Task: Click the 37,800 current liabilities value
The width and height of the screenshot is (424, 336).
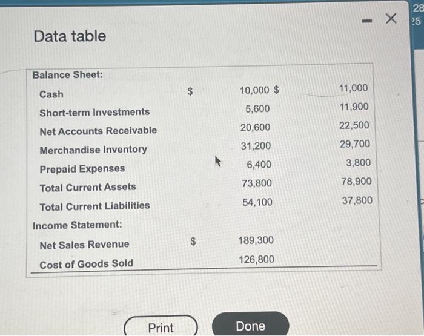Action: click(x=357, y=200)
